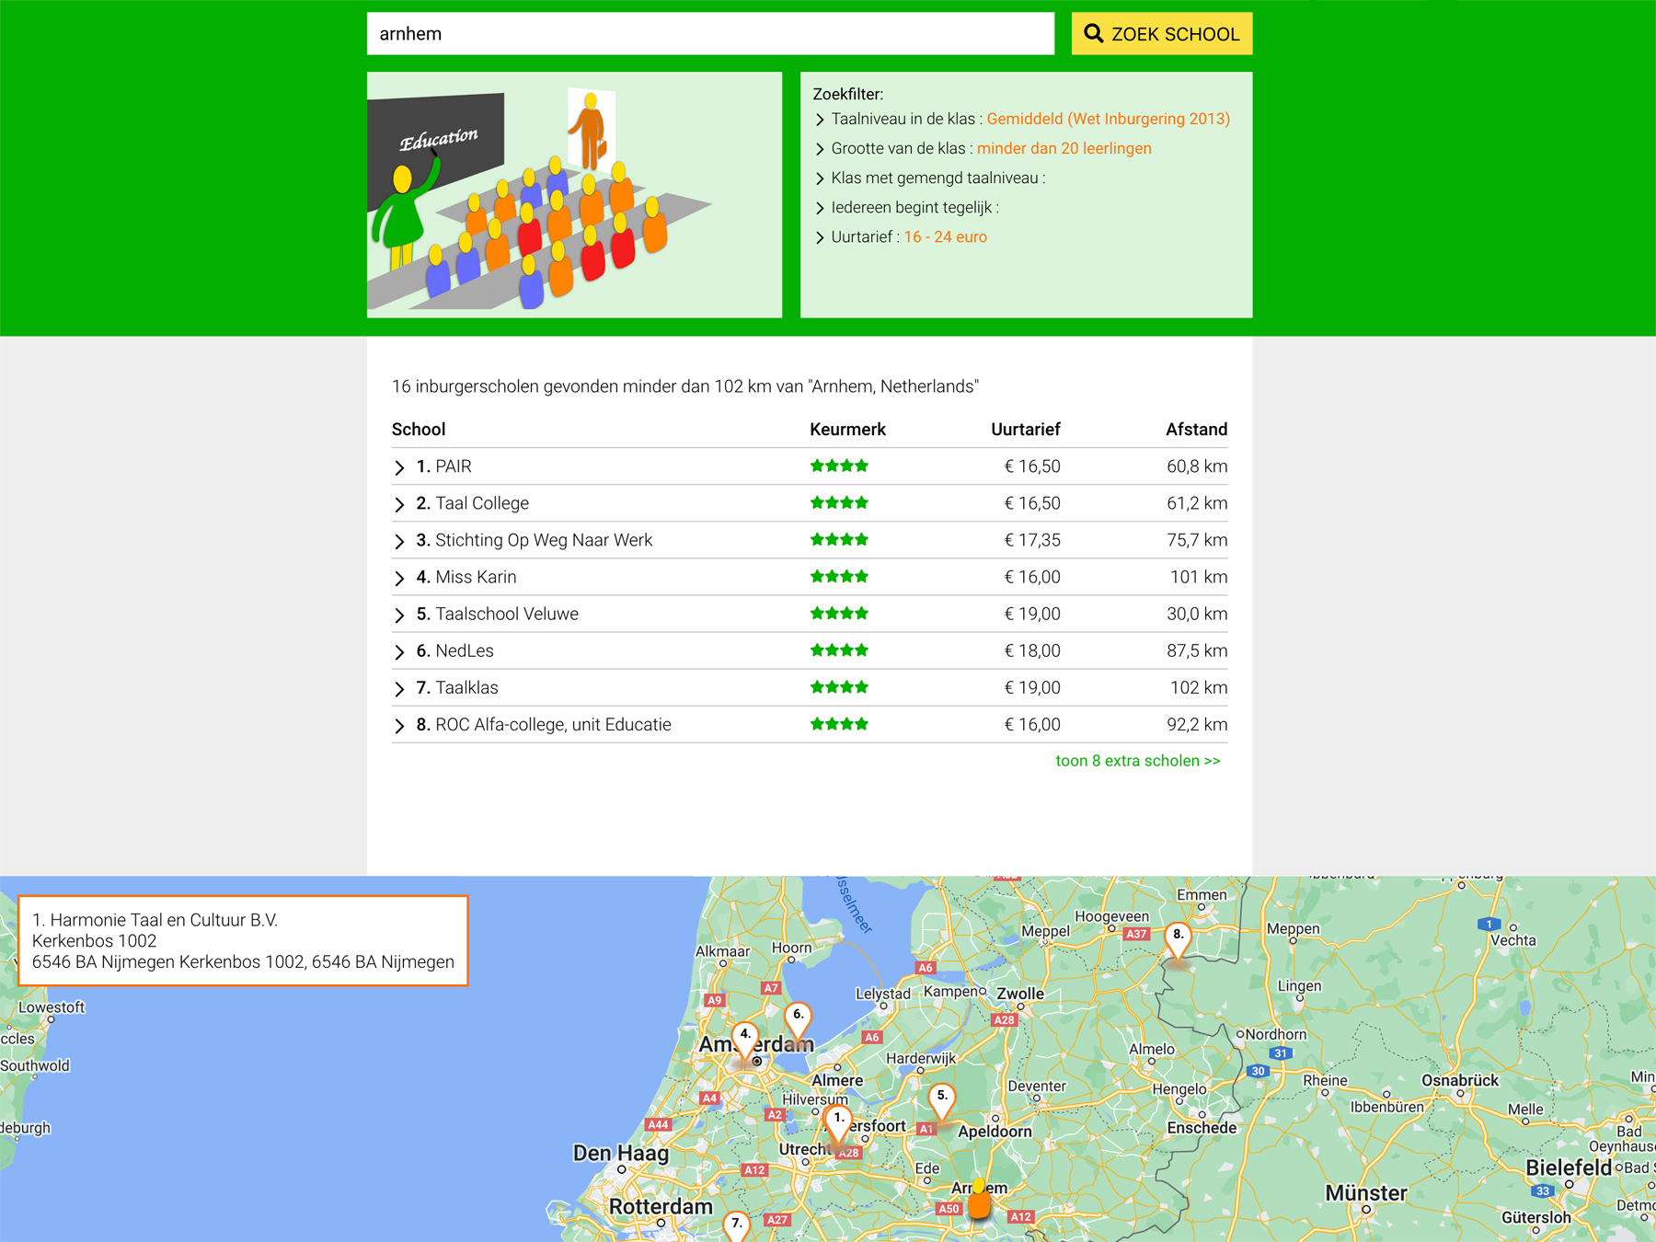Expand Stichting Op Weg Naar Werk chevron
The height and width of the screenshot is (1242, 1656).
[399, 541]
